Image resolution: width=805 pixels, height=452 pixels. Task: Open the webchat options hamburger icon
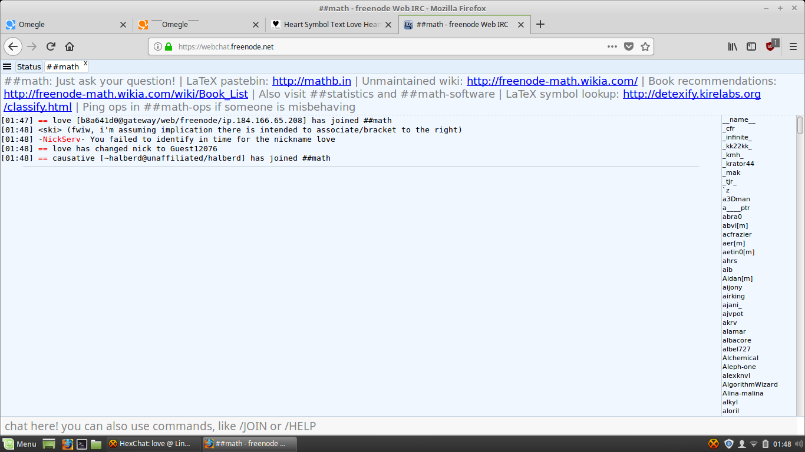click(x=7, y=67)
